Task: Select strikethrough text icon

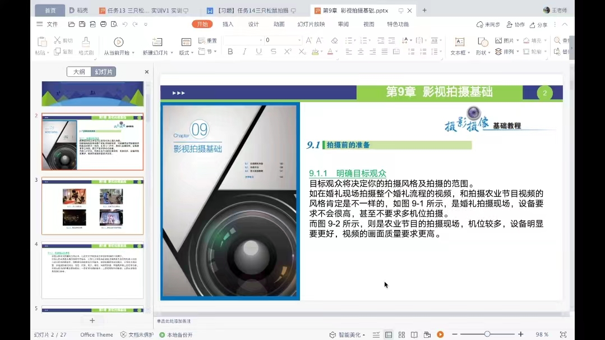Action: [273, 52]
